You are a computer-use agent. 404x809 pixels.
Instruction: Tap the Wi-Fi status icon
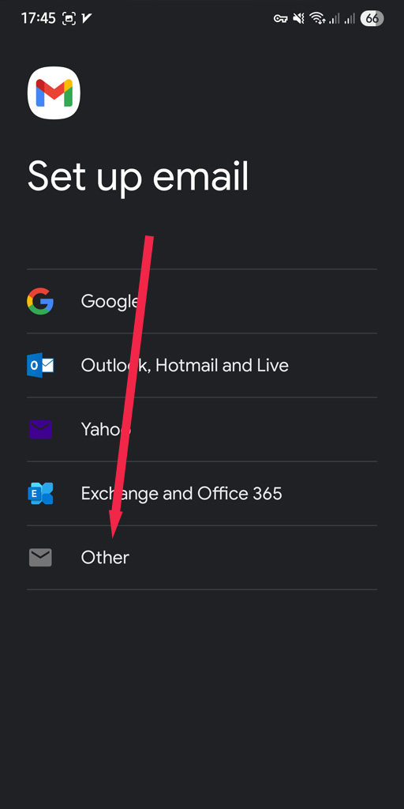pos(317,19)
